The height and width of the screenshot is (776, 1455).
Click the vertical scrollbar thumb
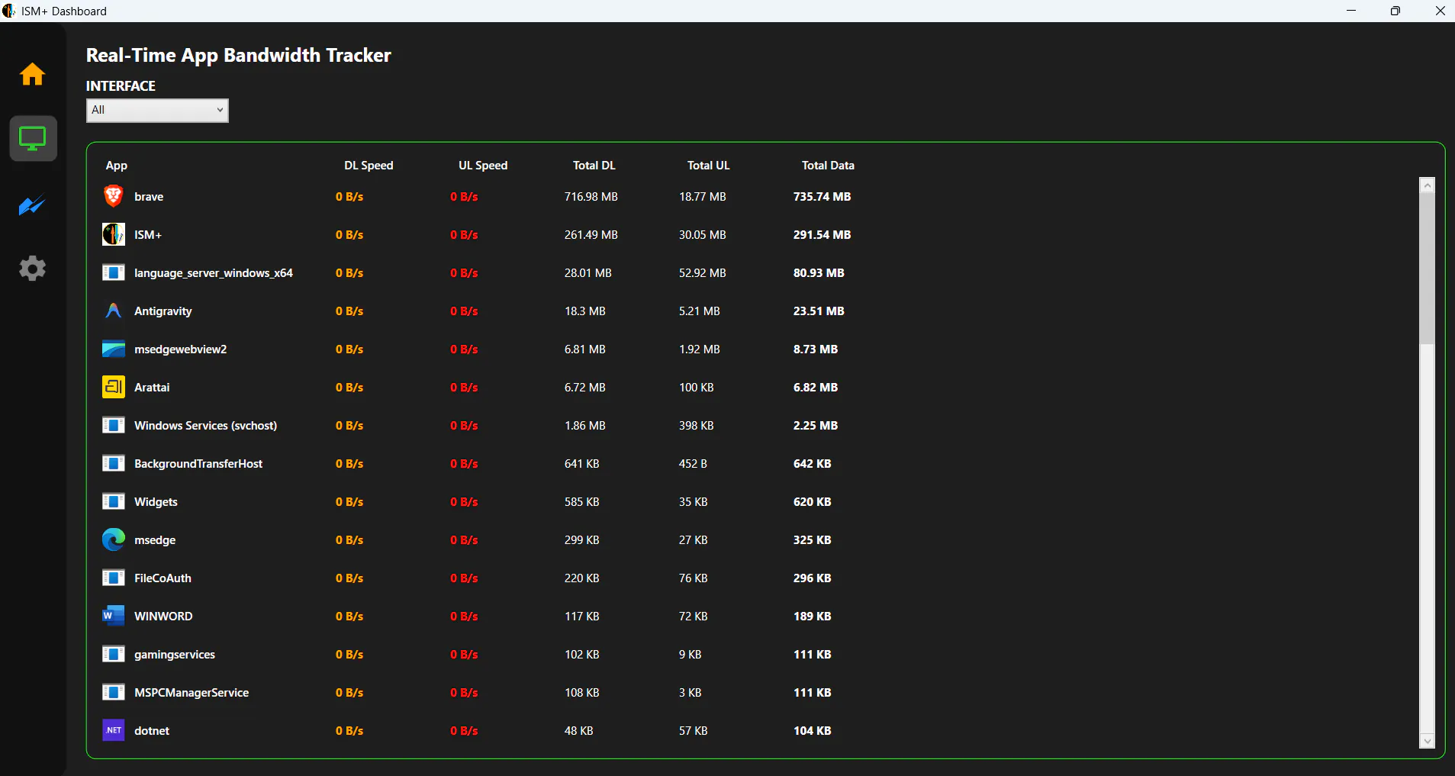[1427, 269]
